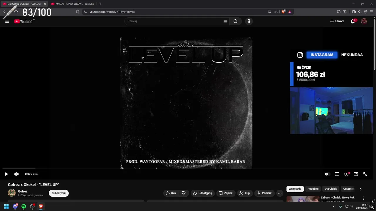
Task: Open Brave VPN shield icon
Action: (366, 12)
